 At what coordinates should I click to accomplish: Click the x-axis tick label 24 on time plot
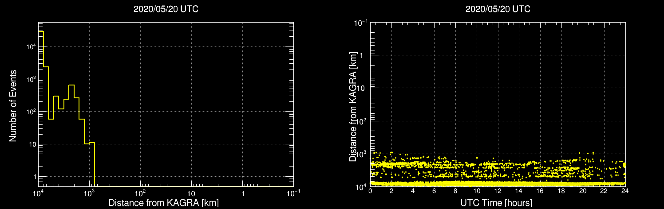coord(625,191)
